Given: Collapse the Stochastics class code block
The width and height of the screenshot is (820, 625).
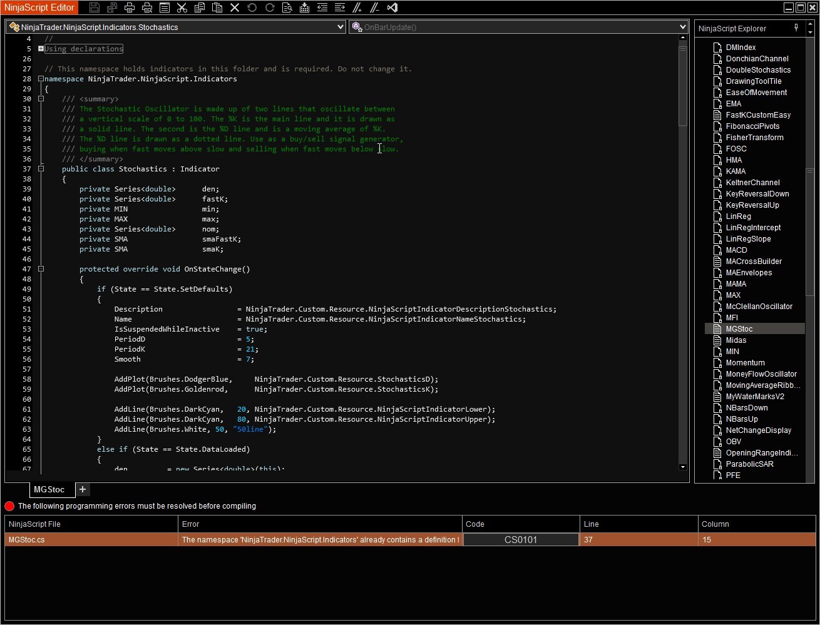Looking at the screenshot, I should pos(41,169).
